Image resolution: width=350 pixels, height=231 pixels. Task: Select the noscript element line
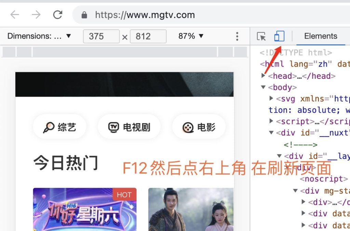tap(324, 179)
